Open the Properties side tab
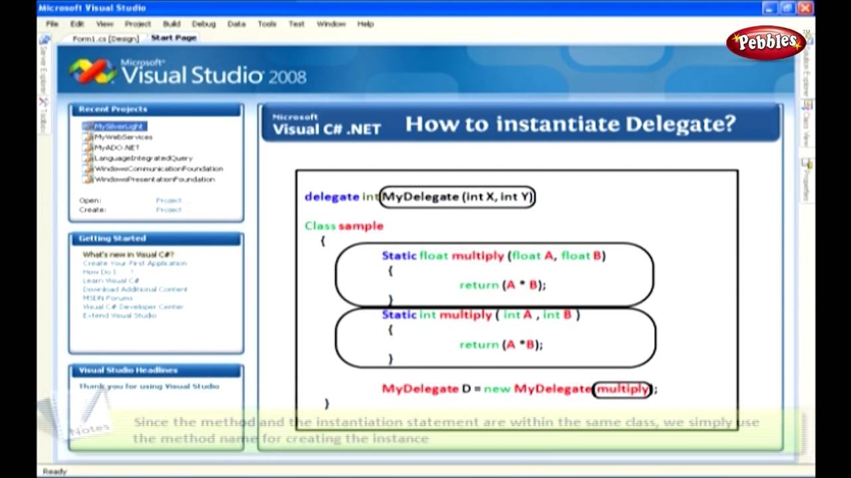 [808, 181]
